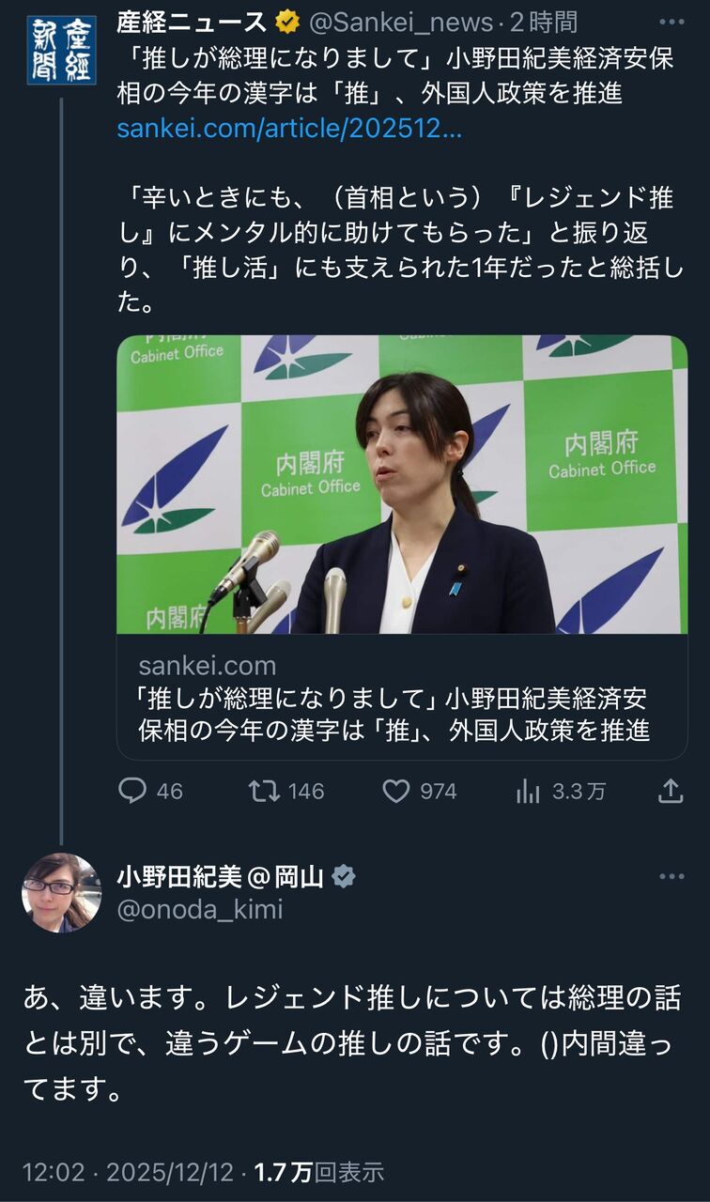Image resolution: width=710 pixels, height=1202 pixels.
Task: Open the 小野田紀美＠岡山 profile name
Action: point(221,877)
